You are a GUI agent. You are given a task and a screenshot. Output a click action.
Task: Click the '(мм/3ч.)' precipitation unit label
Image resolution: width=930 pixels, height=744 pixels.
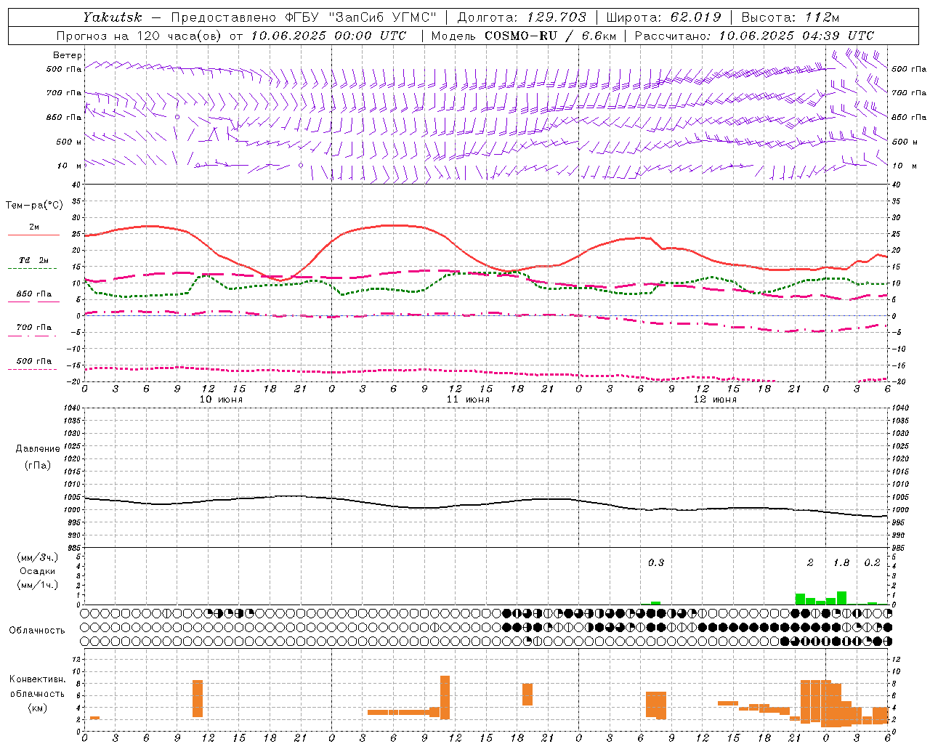click(37, 557)
